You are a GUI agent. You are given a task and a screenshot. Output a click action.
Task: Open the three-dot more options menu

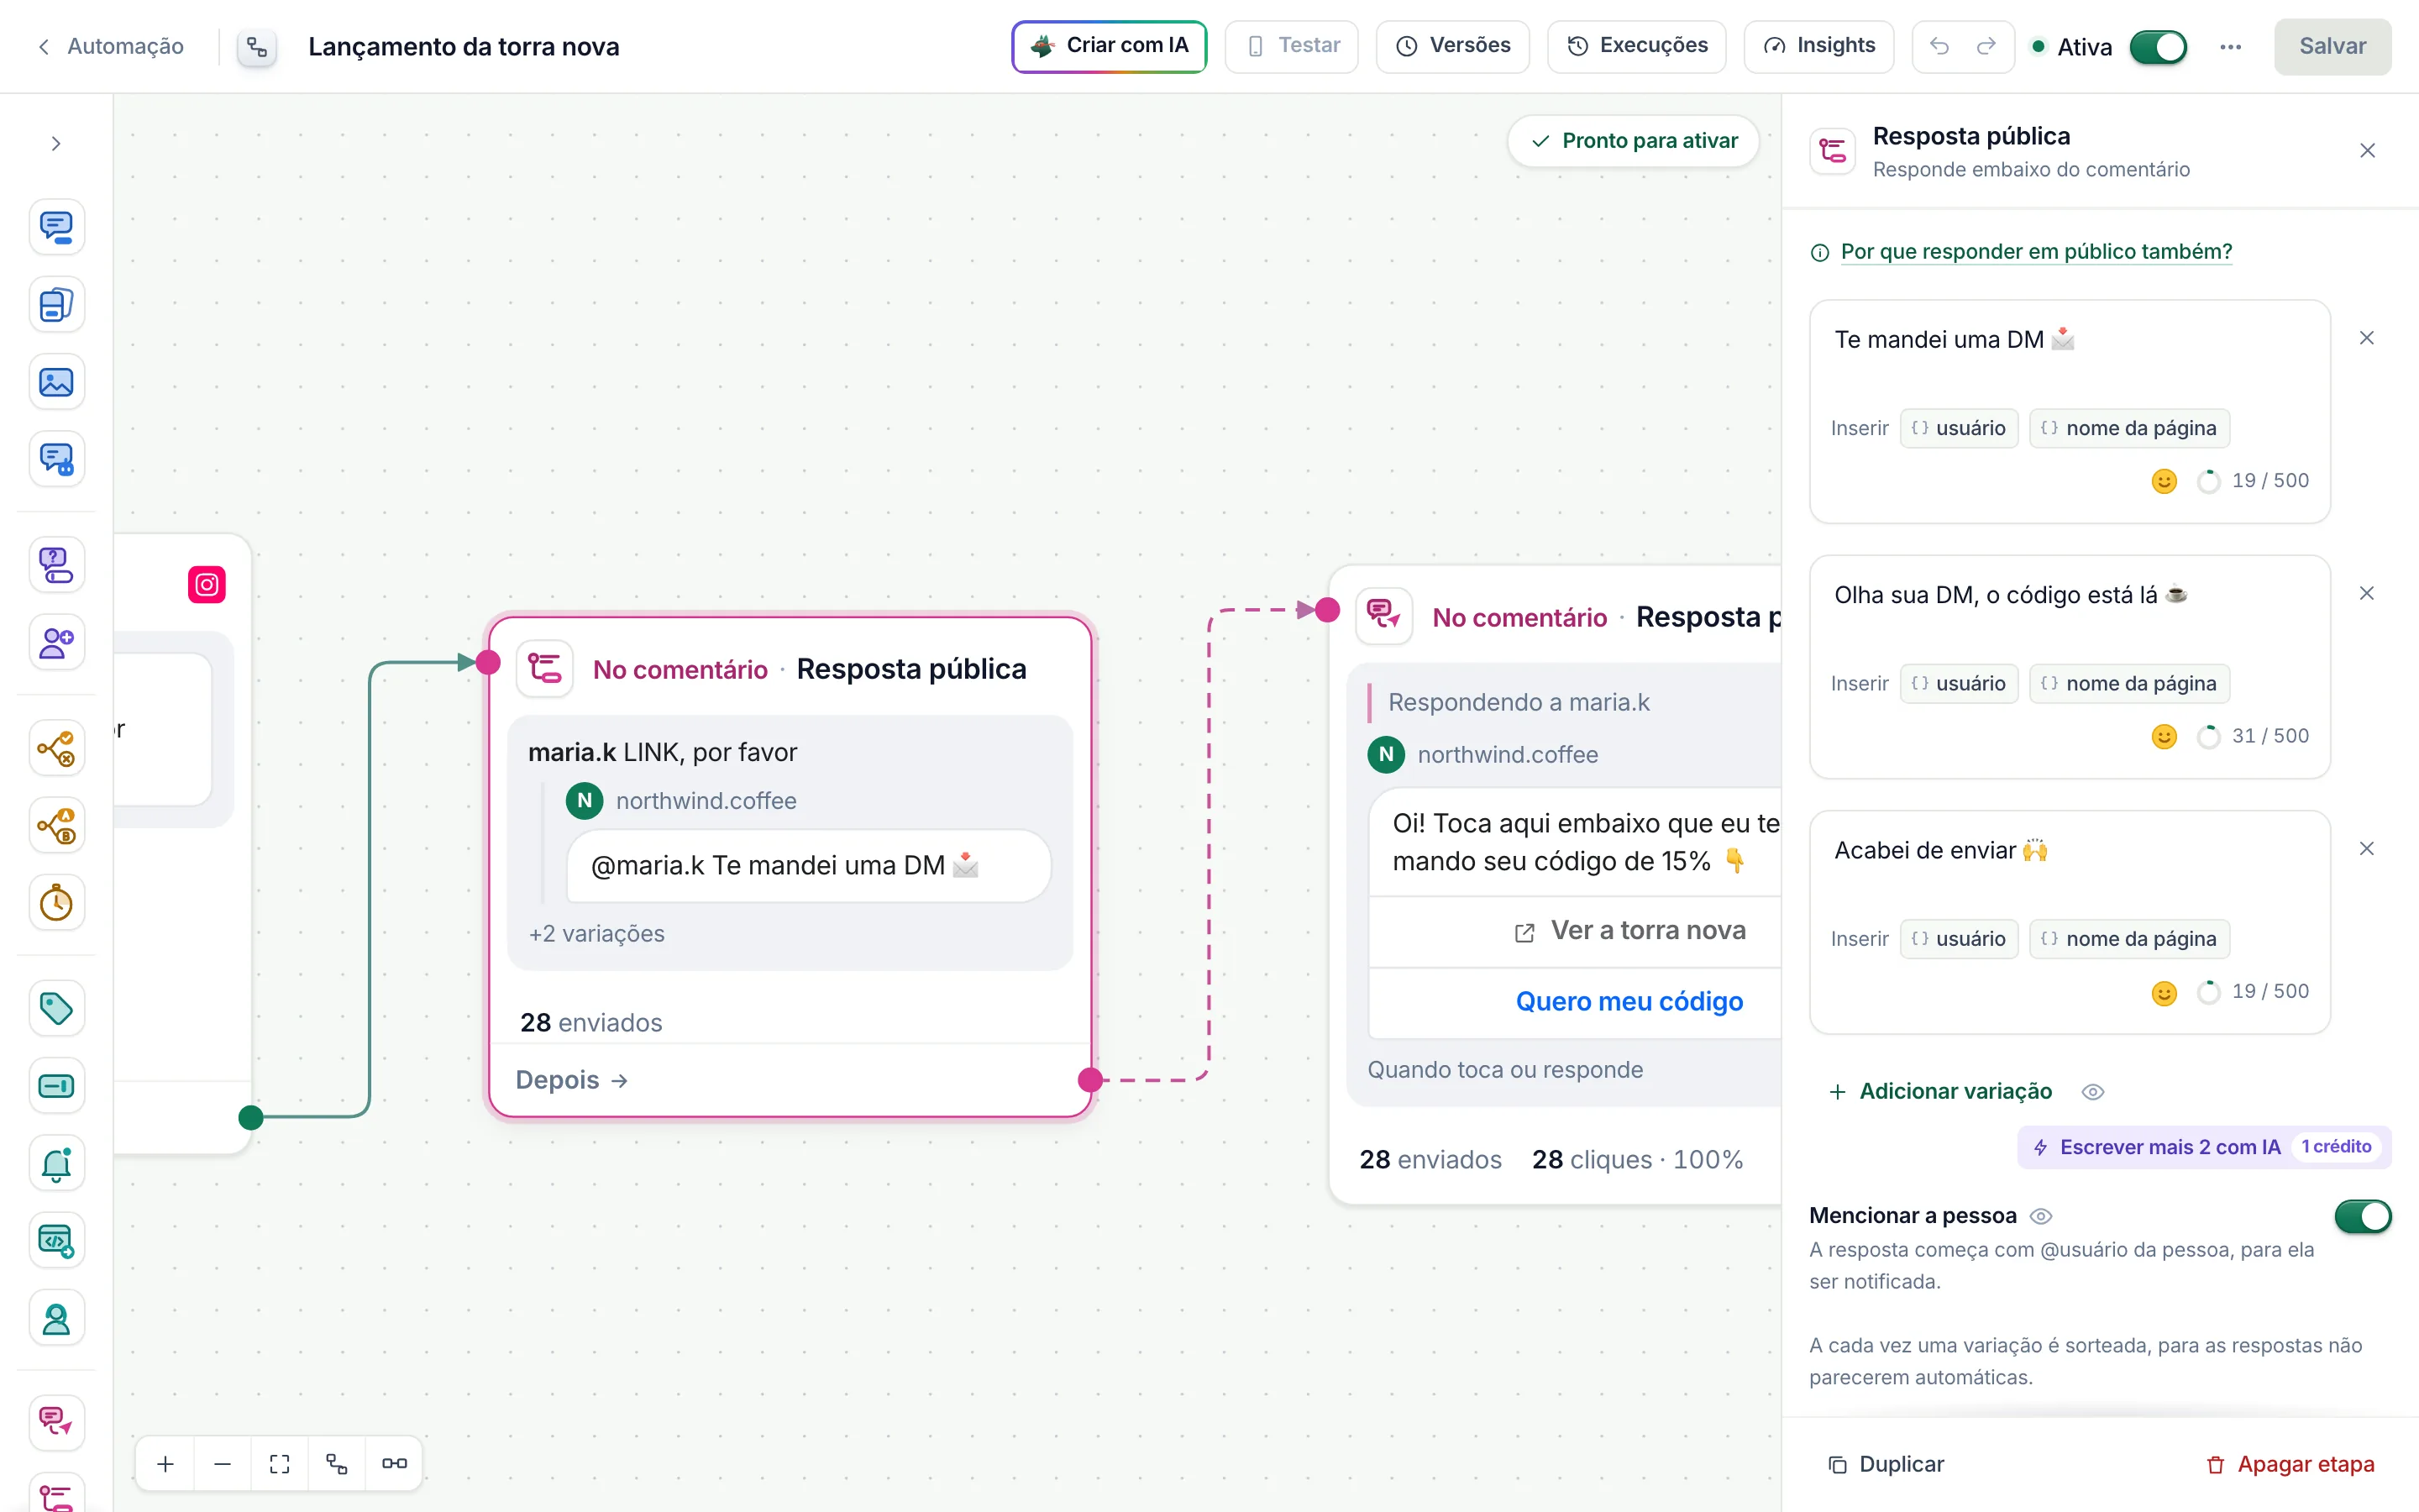tap(2230, 47)
